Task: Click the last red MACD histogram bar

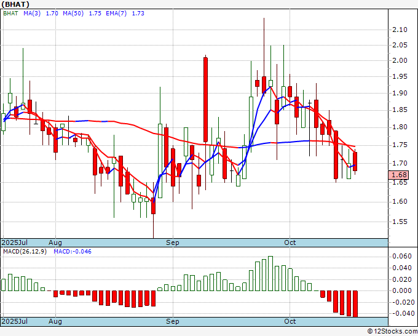Action: 355,304
